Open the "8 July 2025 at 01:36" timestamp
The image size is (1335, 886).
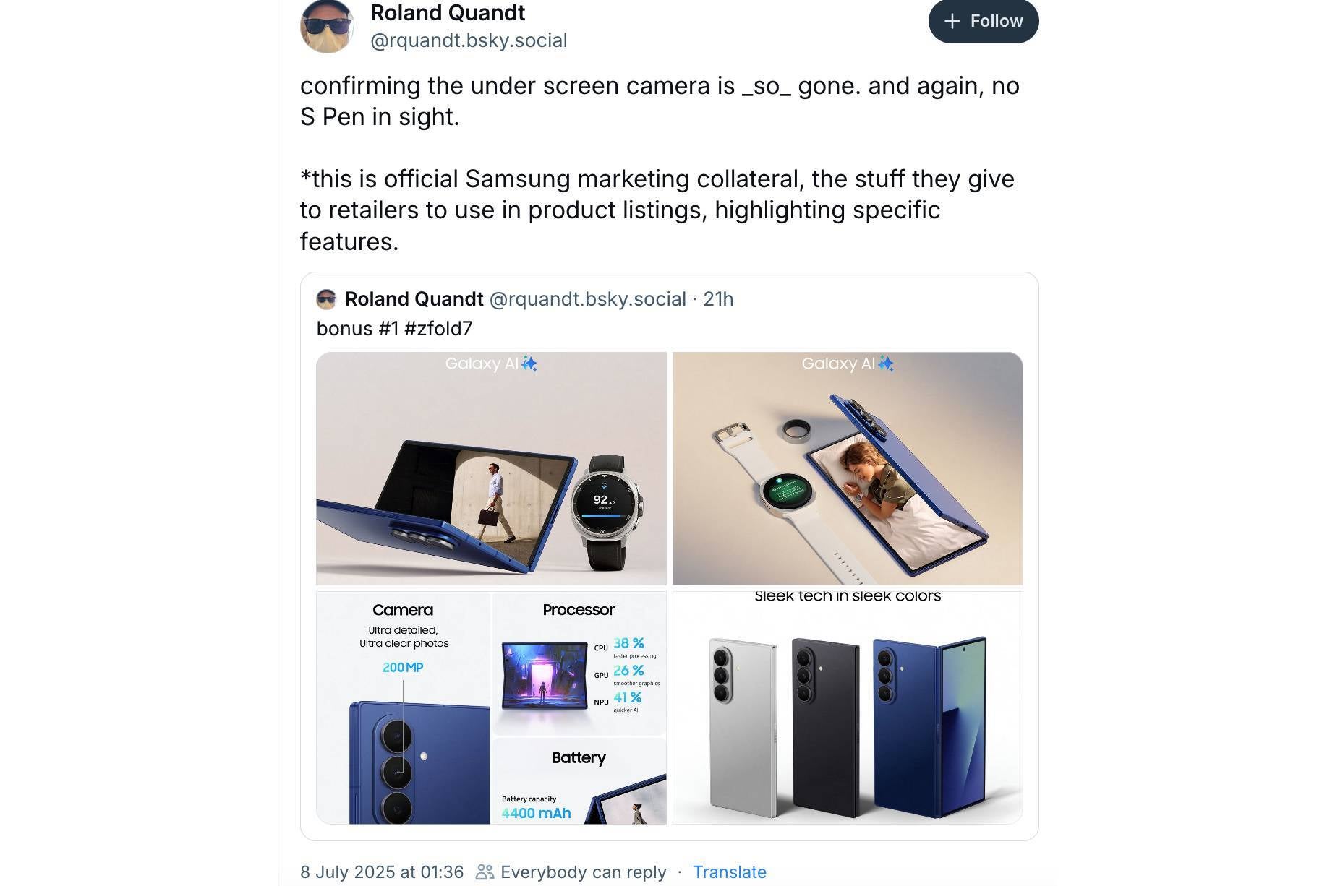coord(382,872)
